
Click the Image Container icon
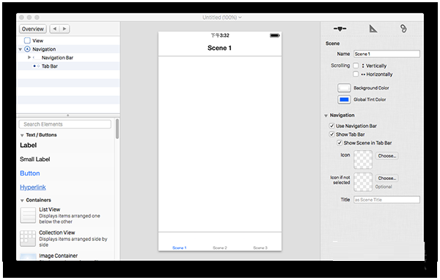[28, 256]
